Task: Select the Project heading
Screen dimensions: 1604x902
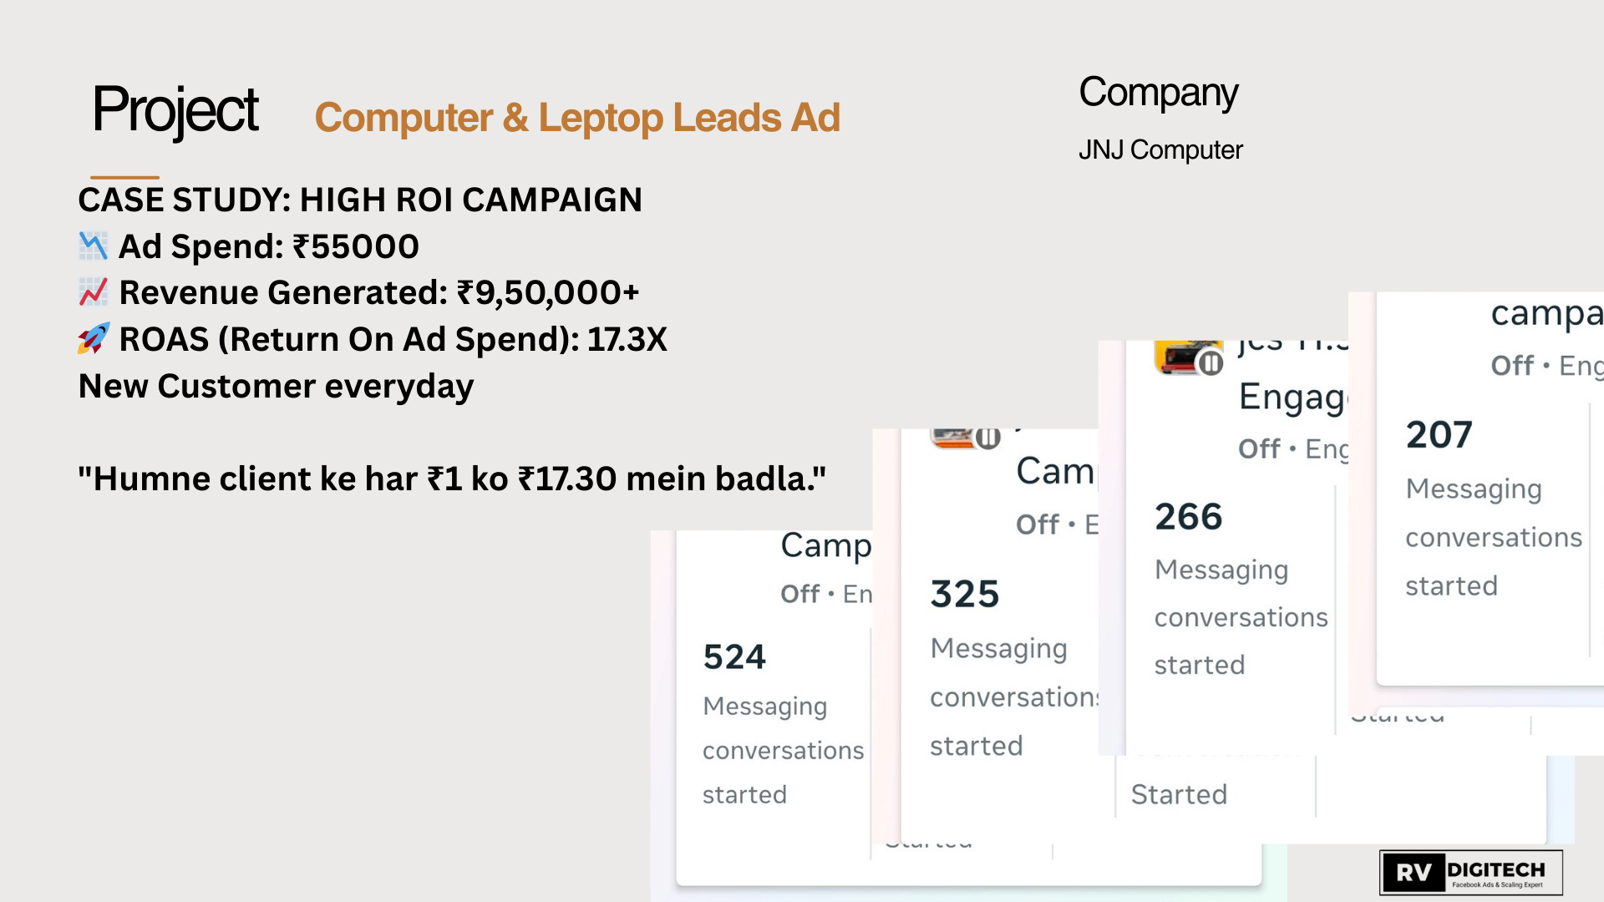Action: pyautogui.click(x=175, y=110)
